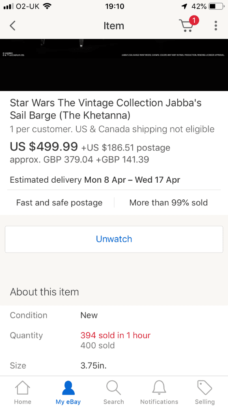Tap the product image banner
The height and width of the screenshot is (406, 228).
click(114, 65)
